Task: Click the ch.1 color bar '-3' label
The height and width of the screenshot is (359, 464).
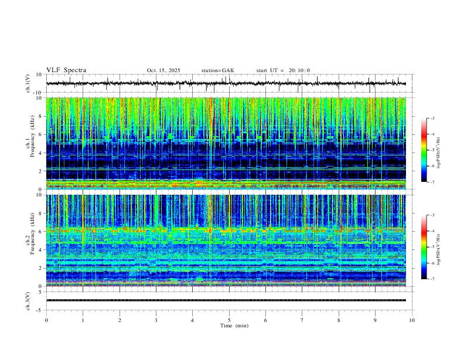Action: click(x=432, y=118)
